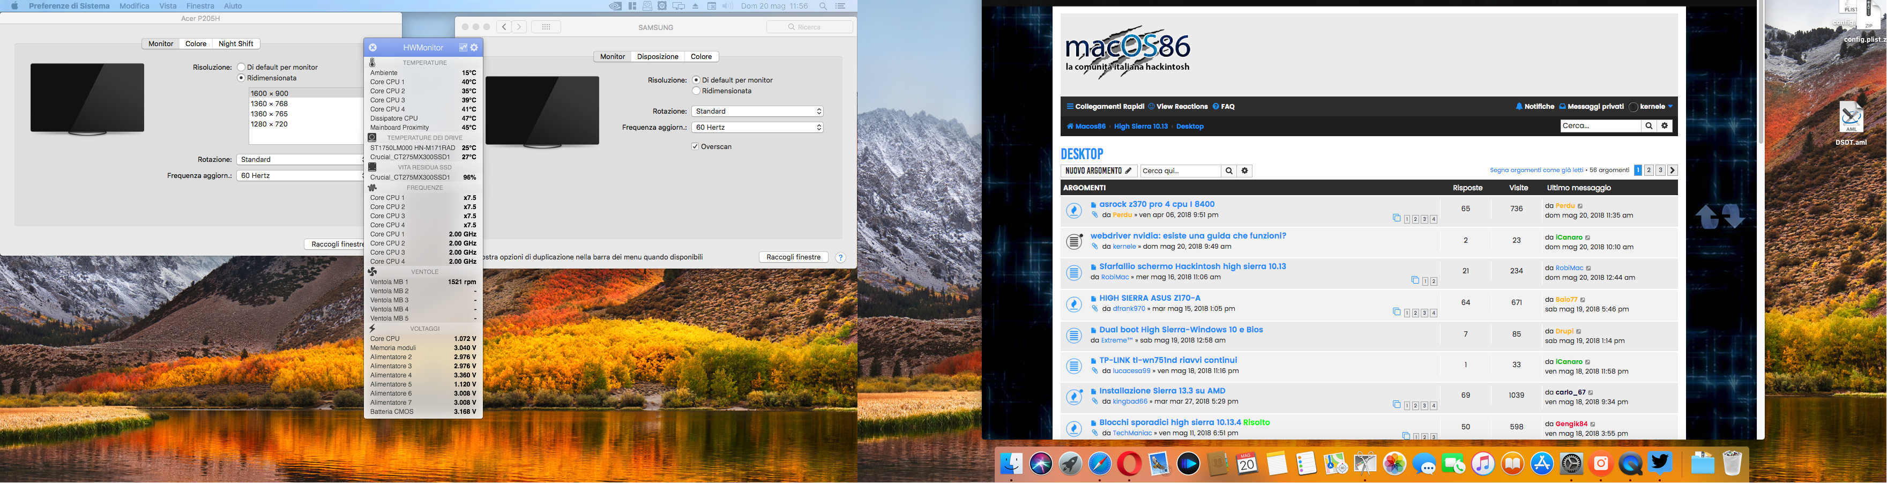This screenshot has height=483, width=1887.
Task: Expand Collegamenti Rapidi forum menu
Action: point(1105,107)
